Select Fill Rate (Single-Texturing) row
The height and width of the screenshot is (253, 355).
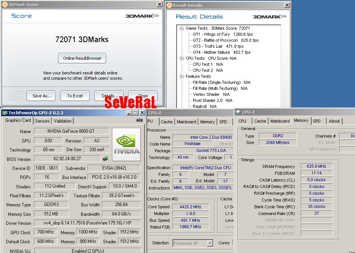point(222,82)
